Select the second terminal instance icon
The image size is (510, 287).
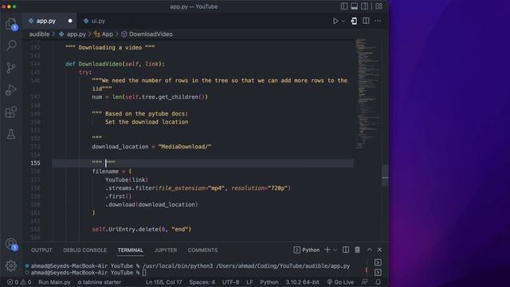[378, 272]
